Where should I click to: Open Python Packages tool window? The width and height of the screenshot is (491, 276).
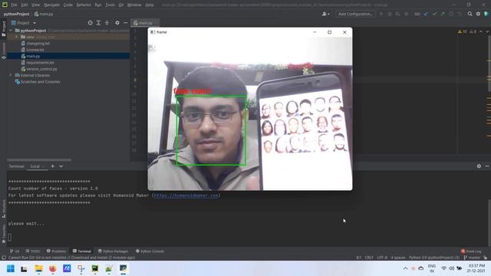(113, 251)
